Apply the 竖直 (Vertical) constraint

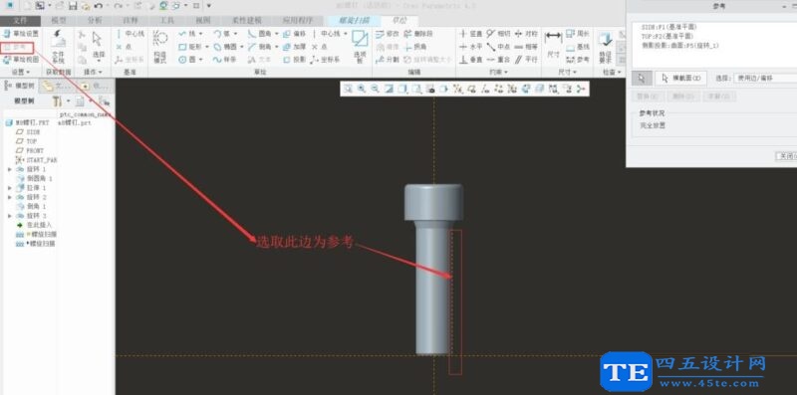click(471, 34)
